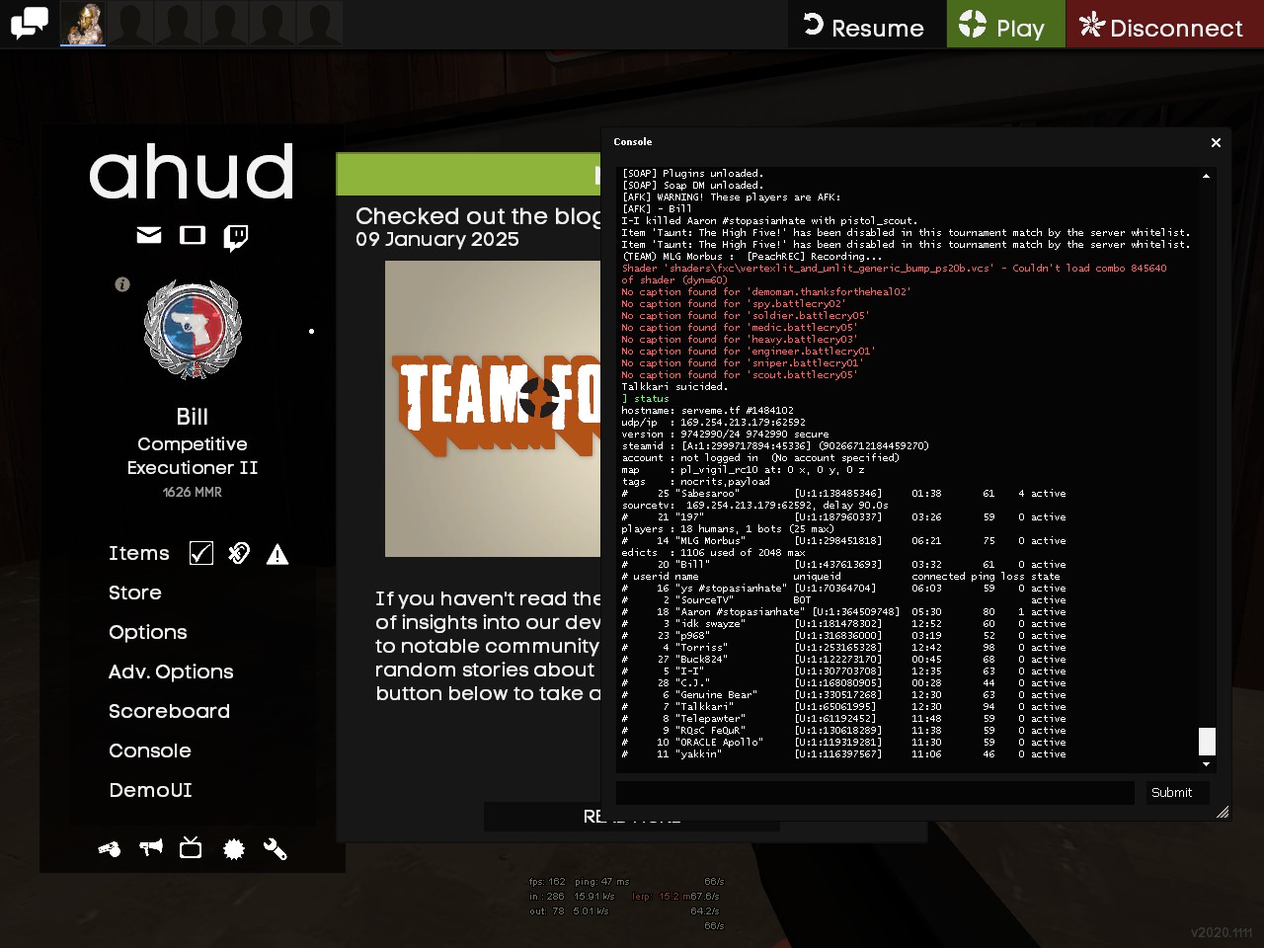
Task: Click the Resume button
Action: click(x=865, y=26)
